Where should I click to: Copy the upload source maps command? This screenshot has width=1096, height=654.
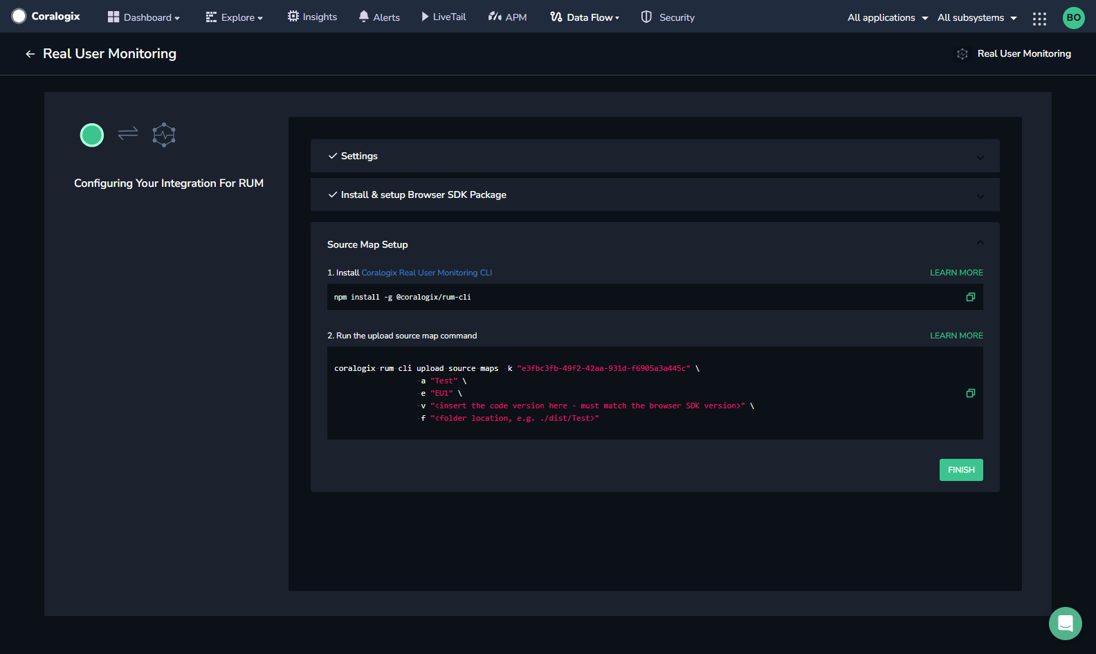[x=971, y=393]
